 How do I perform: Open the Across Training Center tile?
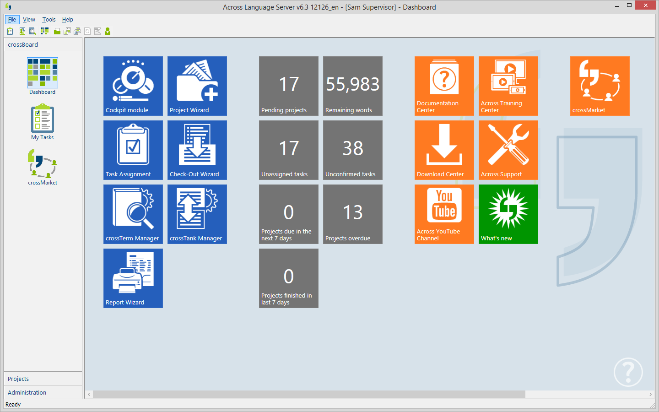click(x=508, y=86)
